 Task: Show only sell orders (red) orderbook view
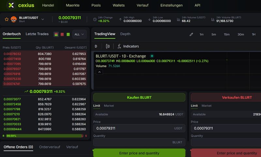[x=62, y=35]
